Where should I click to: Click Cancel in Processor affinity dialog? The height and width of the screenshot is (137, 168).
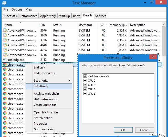click(x=144, y=130)
